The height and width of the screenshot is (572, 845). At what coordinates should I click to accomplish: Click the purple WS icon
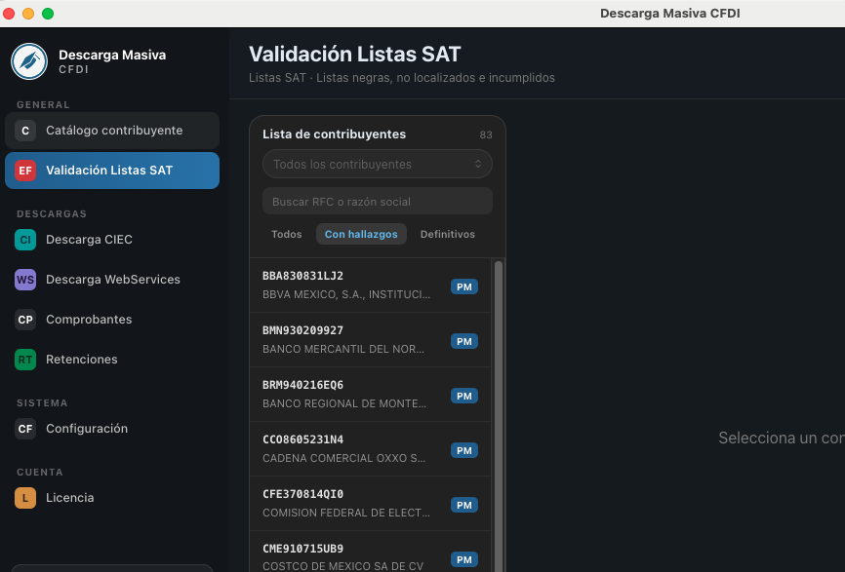pos(25,280)
